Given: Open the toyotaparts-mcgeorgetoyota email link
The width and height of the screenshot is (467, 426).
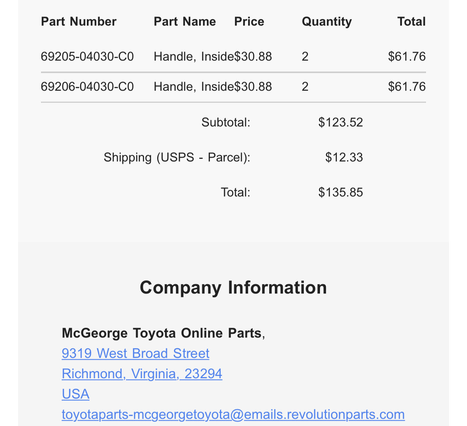Looking at the screenshot, I should point(233,414).
